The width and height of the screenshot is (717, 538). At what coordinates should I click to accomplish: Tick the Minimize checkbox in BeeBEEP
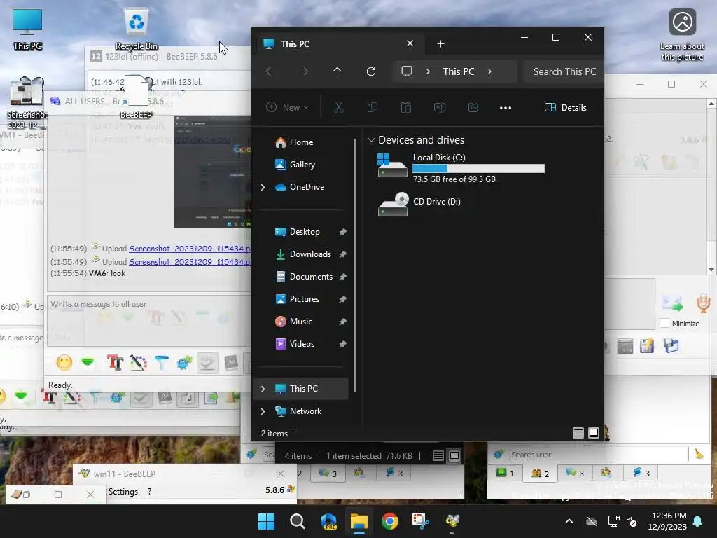pos(664,324)
